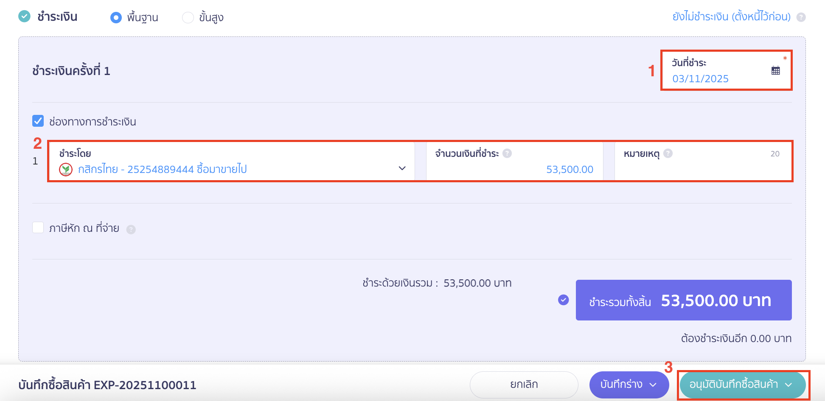Click help icon next to ภาษีหัก ณ ที่จ่าย
825x401 pixels.
point(131,229)
